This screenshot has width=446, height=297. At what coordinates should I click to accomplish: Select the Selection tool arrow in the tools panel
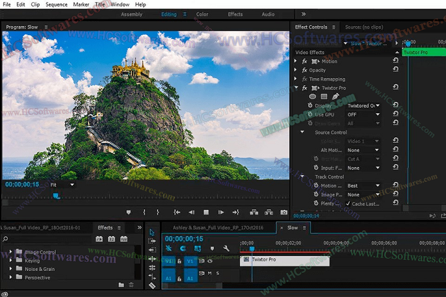tap(152, 232)
